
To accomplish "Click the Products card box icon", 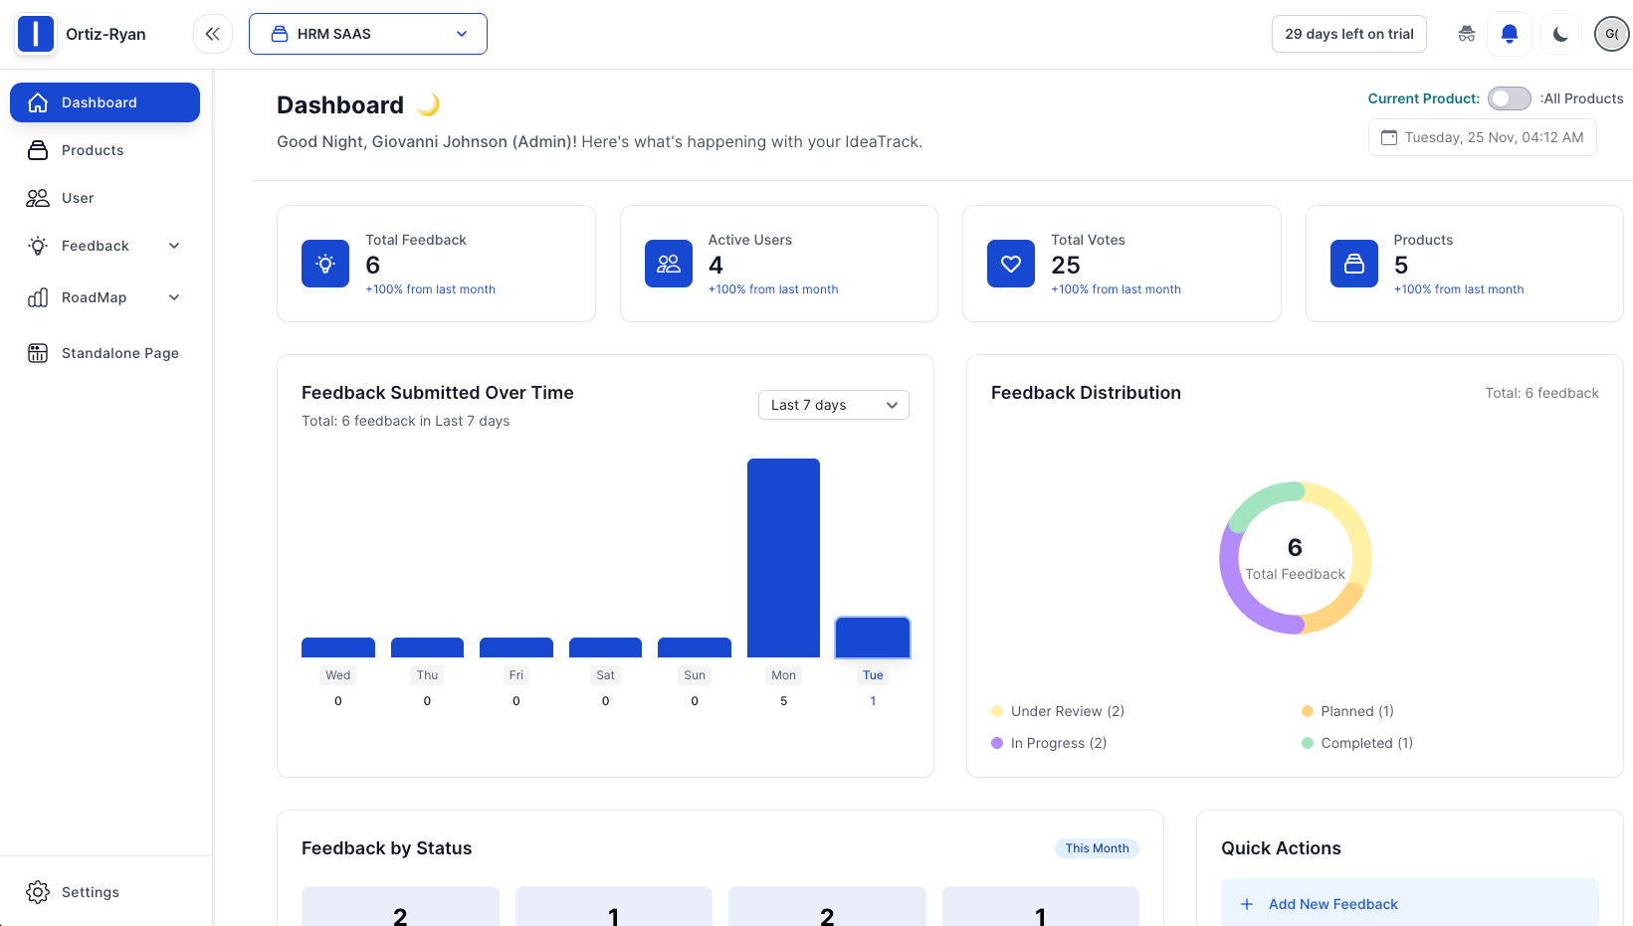I will coord(1354,264).
